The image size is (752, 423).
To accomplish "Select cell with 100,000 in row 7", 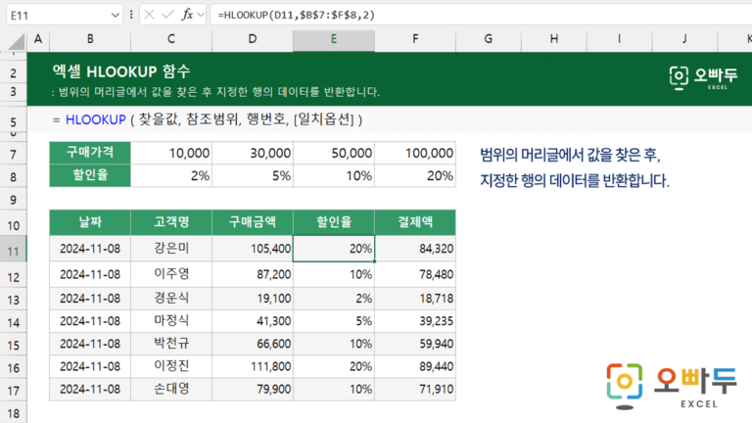I will coord(415,153).
